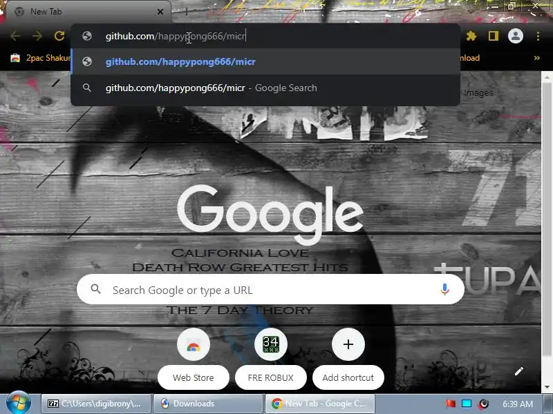Image resolution: width=553 pixels, height=414 pixels.
Task: Click the Add shortcut label
Action: [348, 377]
